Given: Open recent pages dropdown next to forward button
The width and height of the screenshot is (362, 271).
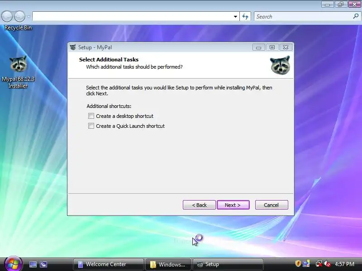Looking at the screenshot, I should tap(29, 16).
